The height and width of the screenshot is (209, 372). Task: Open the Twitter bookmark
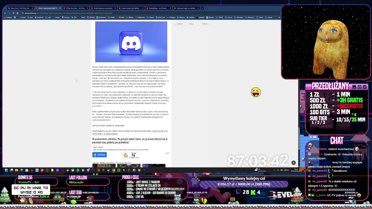82,17
